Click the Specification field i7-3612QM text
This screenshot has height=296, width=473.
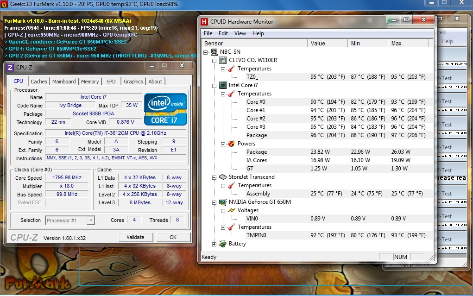point(115,133)
